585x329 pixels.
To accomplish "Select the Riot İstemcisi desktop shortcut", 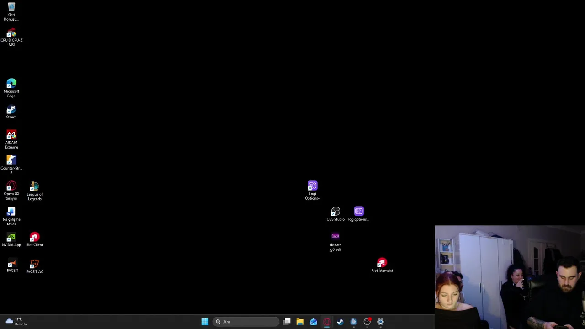I will point(382,265).
